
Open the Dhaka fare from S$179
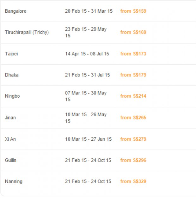133,75
